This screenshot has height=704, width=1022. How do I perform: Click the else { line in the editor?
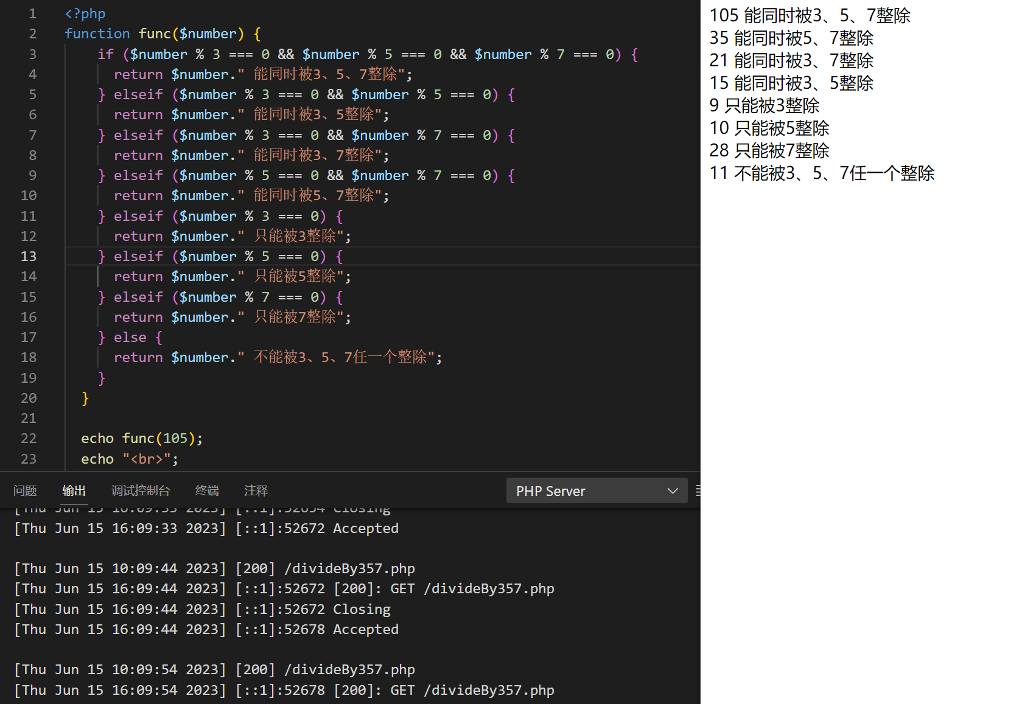(x=130, y=337)
